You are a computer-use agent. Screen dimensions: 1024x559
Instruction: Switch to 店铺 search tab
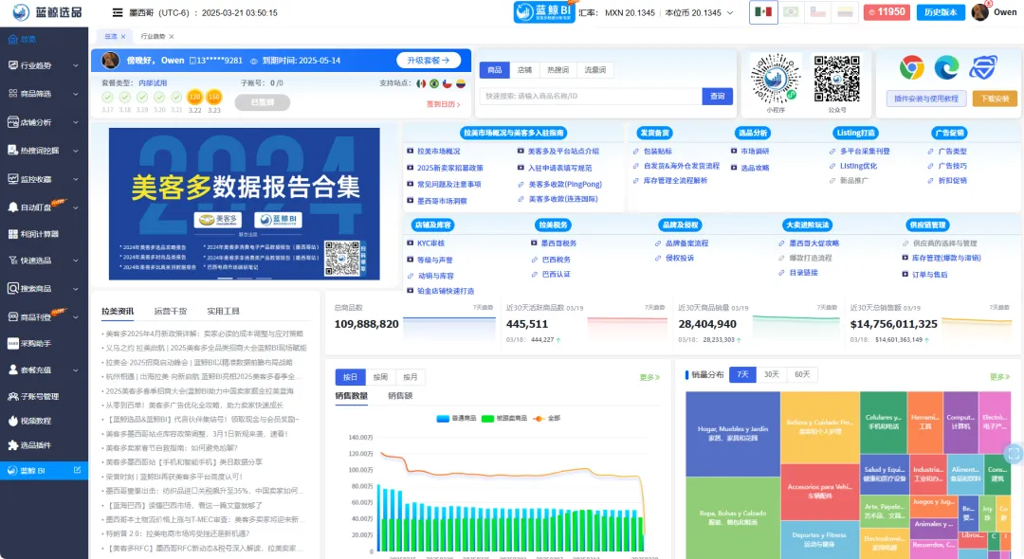(x=524, y=70)
